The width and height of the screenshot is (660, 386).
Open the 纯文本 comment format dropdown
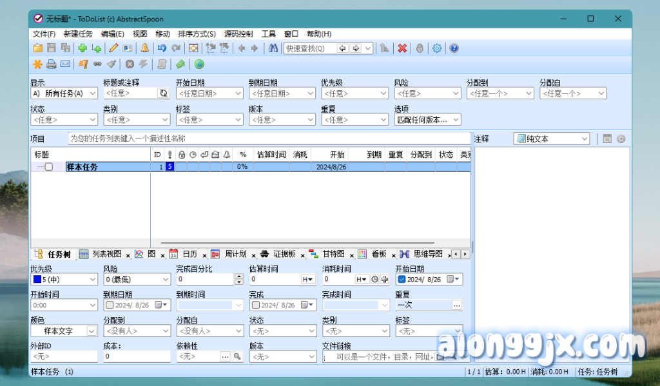click(584, 139)
